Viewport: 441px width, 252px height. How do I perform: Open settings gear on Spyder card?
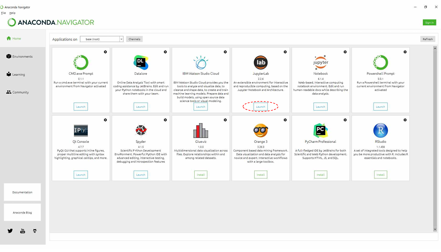pos(165,120)
